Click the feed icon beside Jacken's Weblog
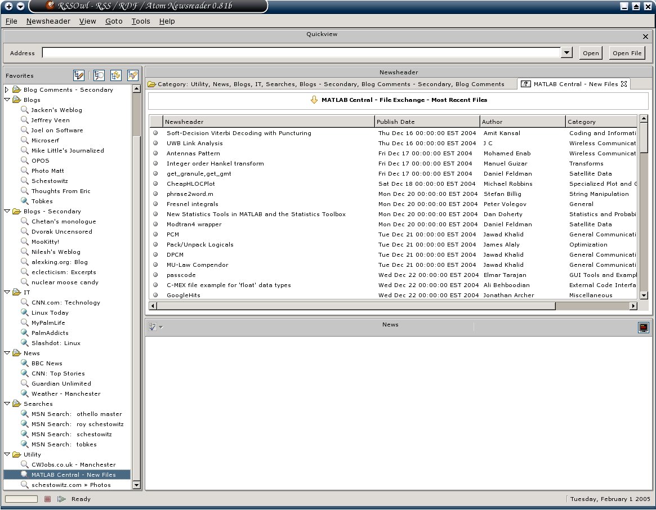This screenshot has width=656, height=510. point(25,110)
